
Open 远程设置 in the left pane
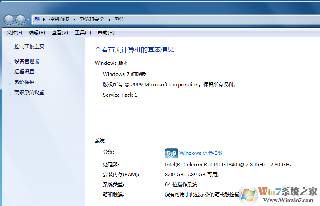tap(24, 72)
